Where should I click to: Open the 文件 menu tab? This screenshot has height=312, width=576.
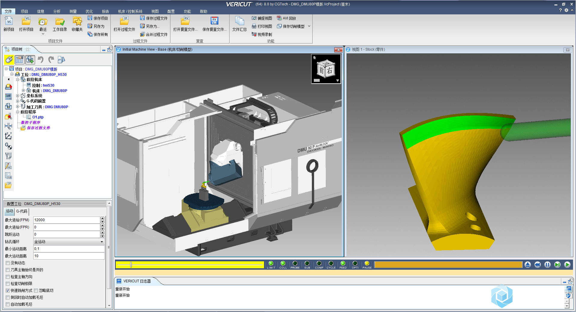coord(8,11)
